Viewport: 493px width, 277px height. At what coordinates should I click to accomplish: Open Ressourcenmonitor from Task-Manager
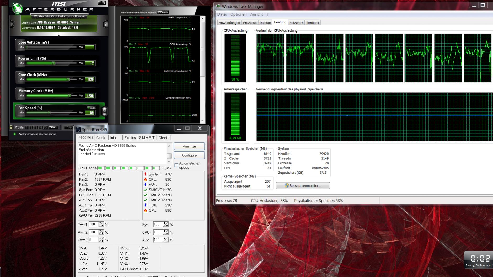(x=303, y=186)
